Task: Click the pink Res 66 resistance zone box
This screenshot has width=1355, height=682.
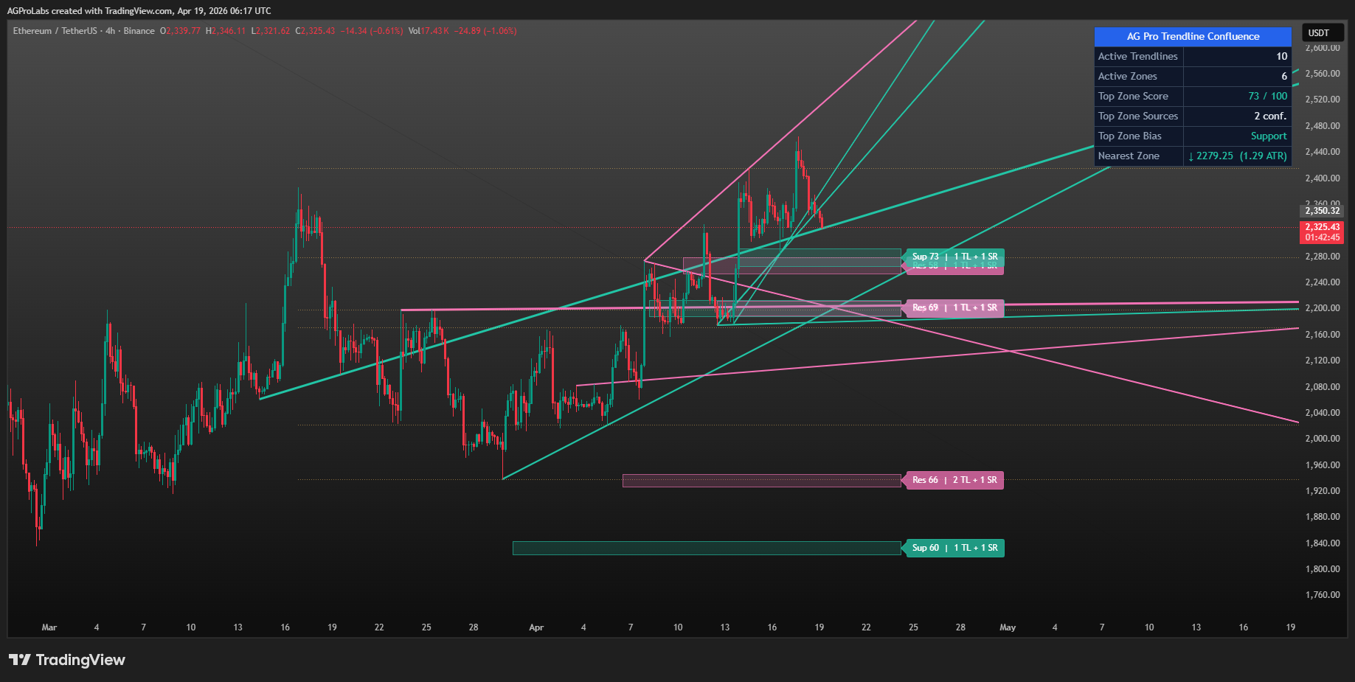Action: tap(762, 481)
